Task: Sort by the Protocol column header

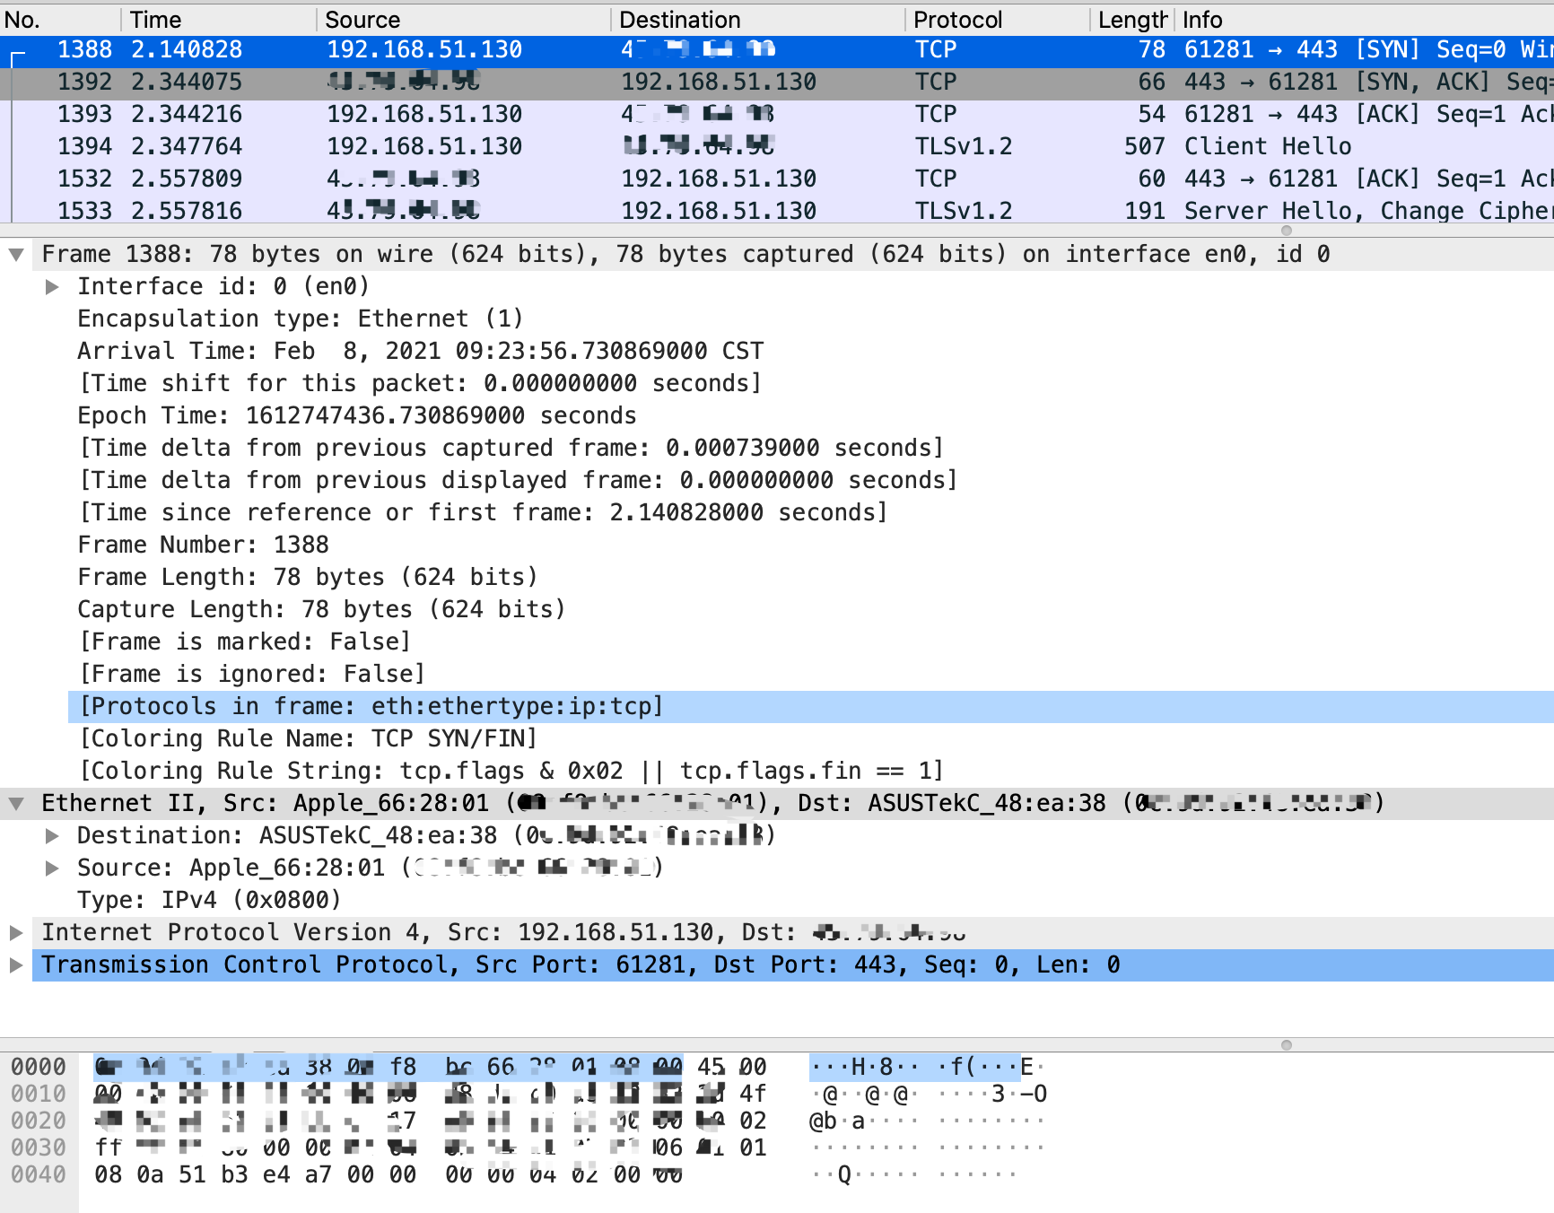Action: click(x=998, y=20)
